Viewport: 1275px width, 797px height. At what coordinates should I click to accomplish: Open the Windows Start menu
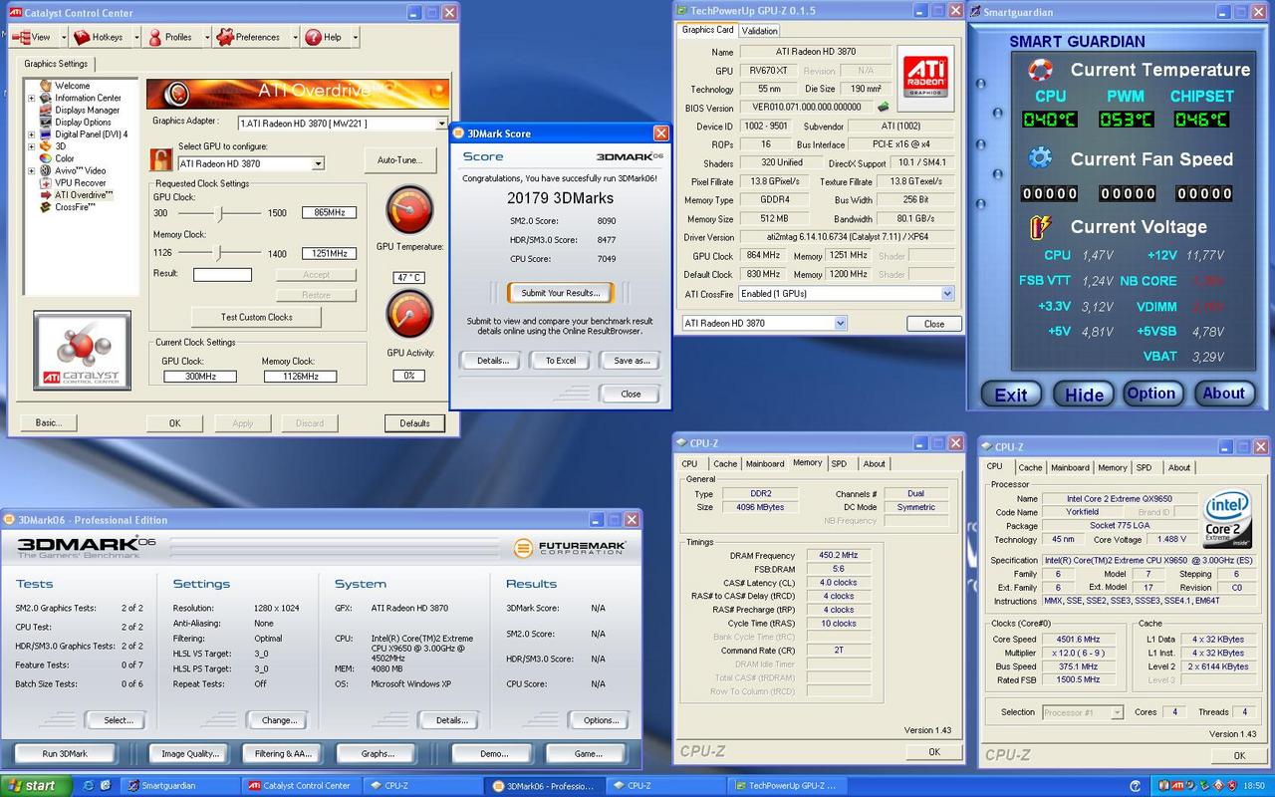click(36, 785)
